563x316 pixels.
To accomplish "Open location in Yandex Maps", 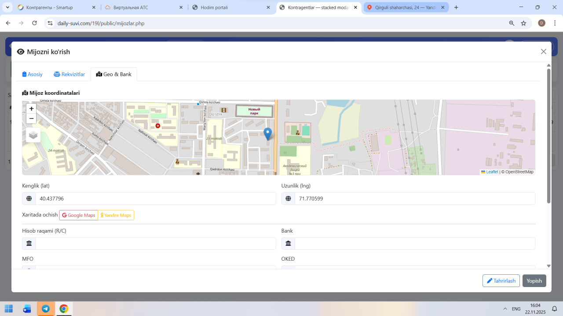I will pyautogui.click(x=116, y=215).
